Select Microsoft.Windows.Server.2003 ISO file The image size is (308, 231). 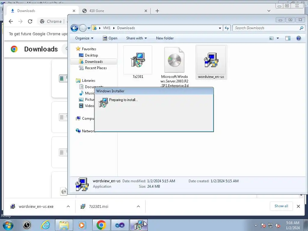click(x=174, y=67)
